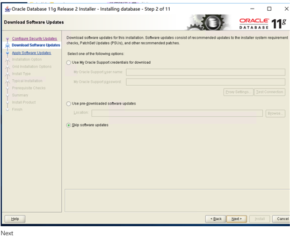The height and width of the screenshot is (238, 290).
Task: Select Skip software updates radio button
Action: click(68, 125)
